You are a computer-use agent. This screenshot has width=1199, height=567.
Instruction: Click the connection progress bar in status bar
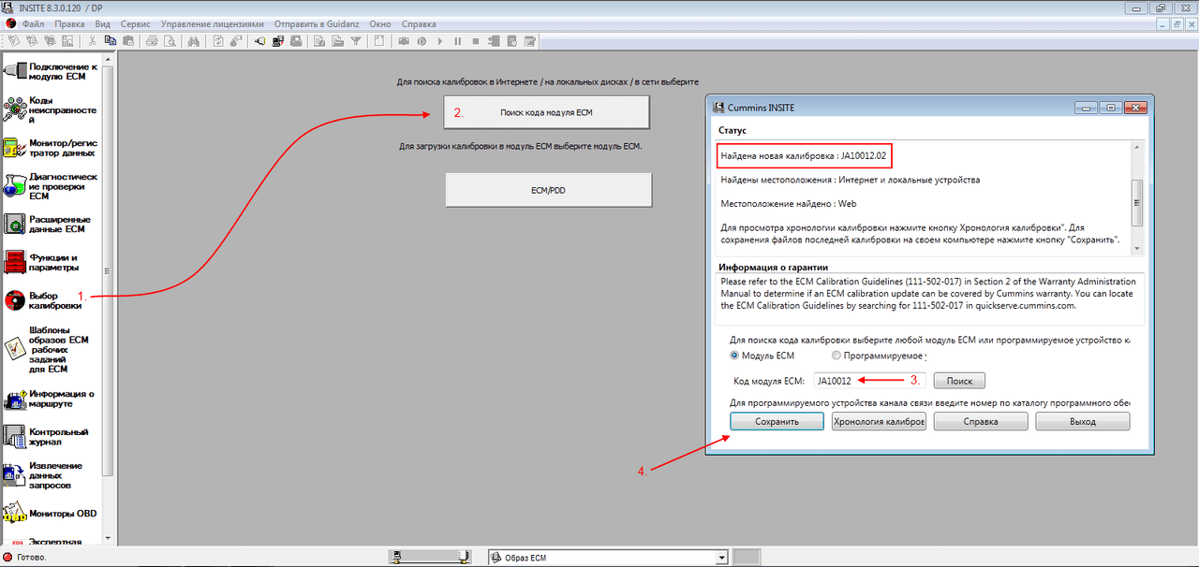[x=428, y=558]
